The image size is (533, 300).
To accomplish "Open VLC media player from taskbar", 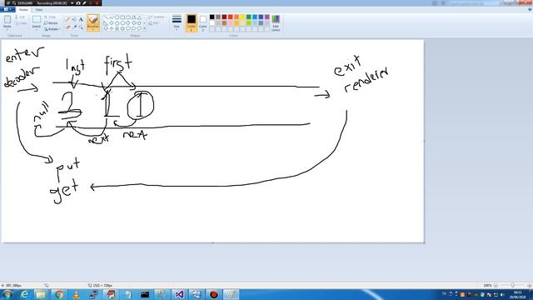I will [76, 294].
